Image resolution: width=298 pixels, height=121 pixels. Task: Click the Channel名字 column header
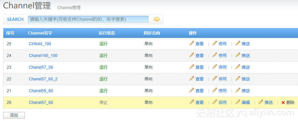pos(40,33)
